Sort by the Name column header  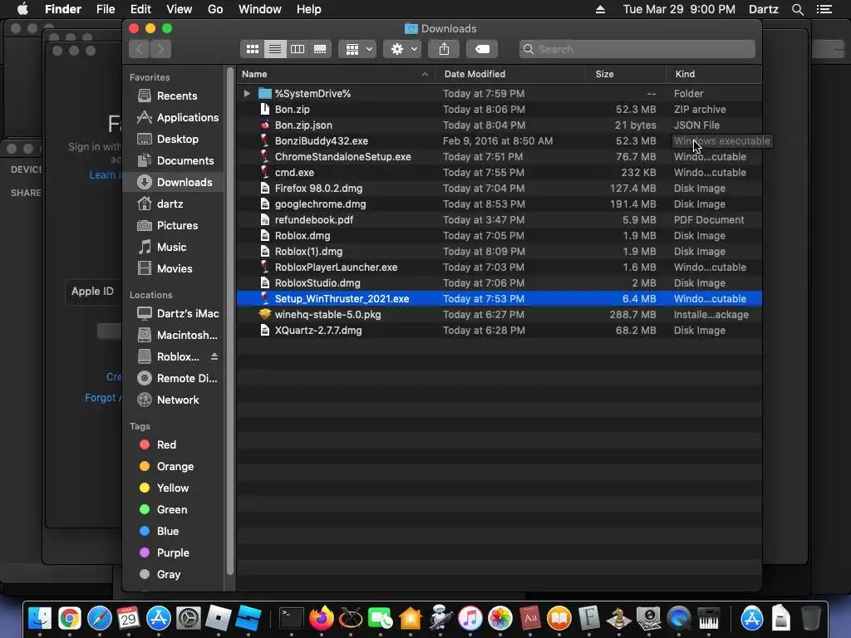coord(336,74)
